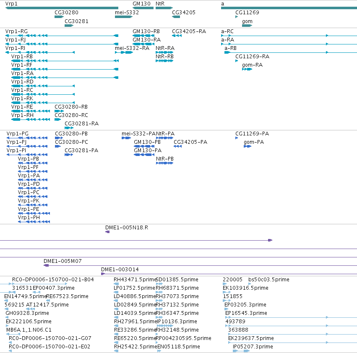Click CG30280-RC transcript
The image size is (357, 353).
tap(57, 119)
